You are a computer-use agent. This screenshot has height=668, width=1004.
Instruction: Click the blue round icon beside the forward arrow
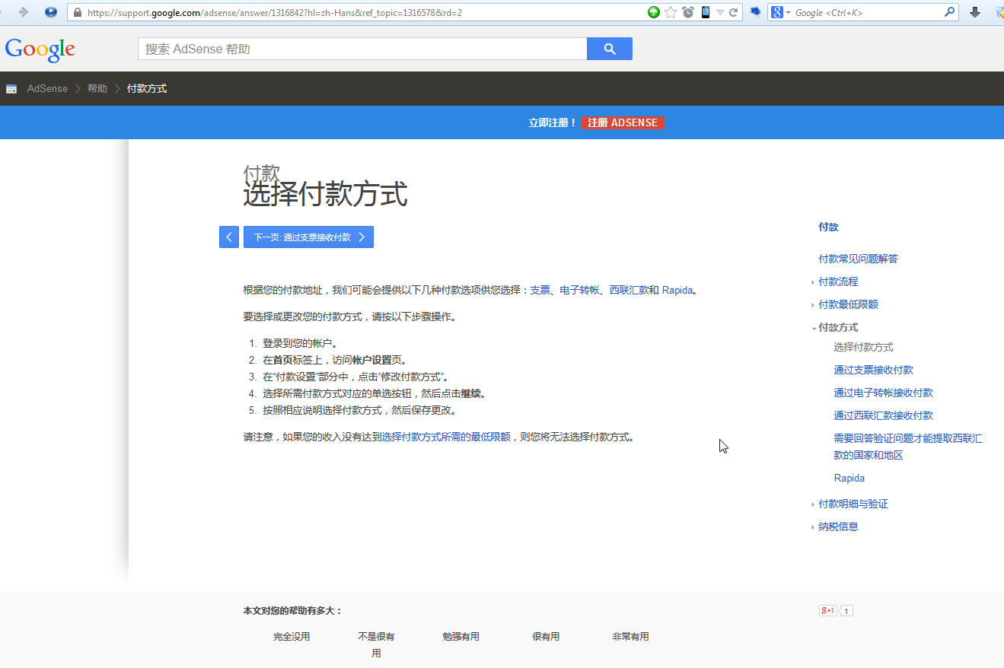pyautogui.click(x=51, y=12)
